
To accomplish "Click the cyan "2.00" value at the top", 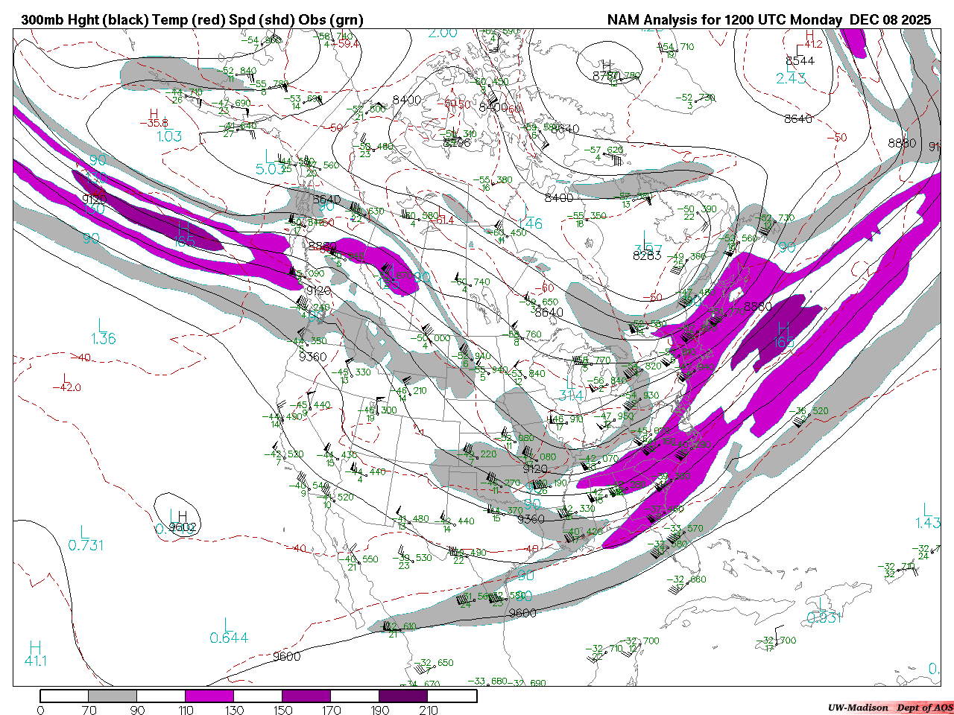I will (443, 33).
